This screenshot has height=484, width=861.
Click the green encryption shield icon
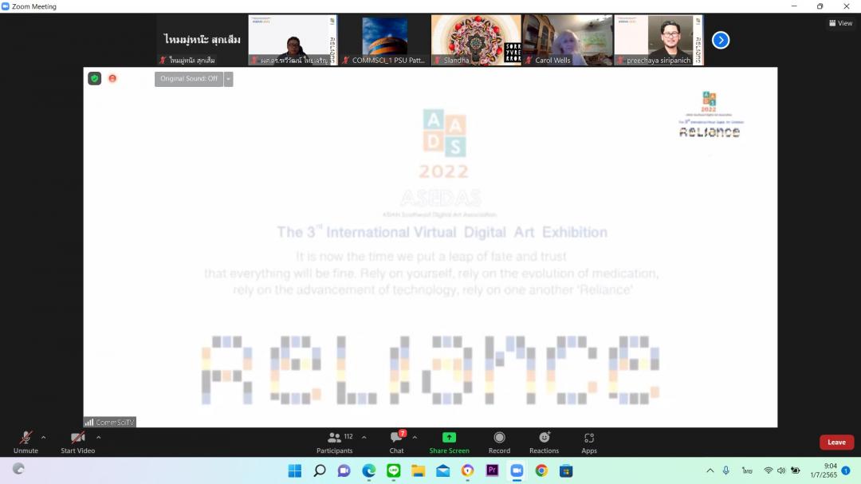(x=94, y=78)
